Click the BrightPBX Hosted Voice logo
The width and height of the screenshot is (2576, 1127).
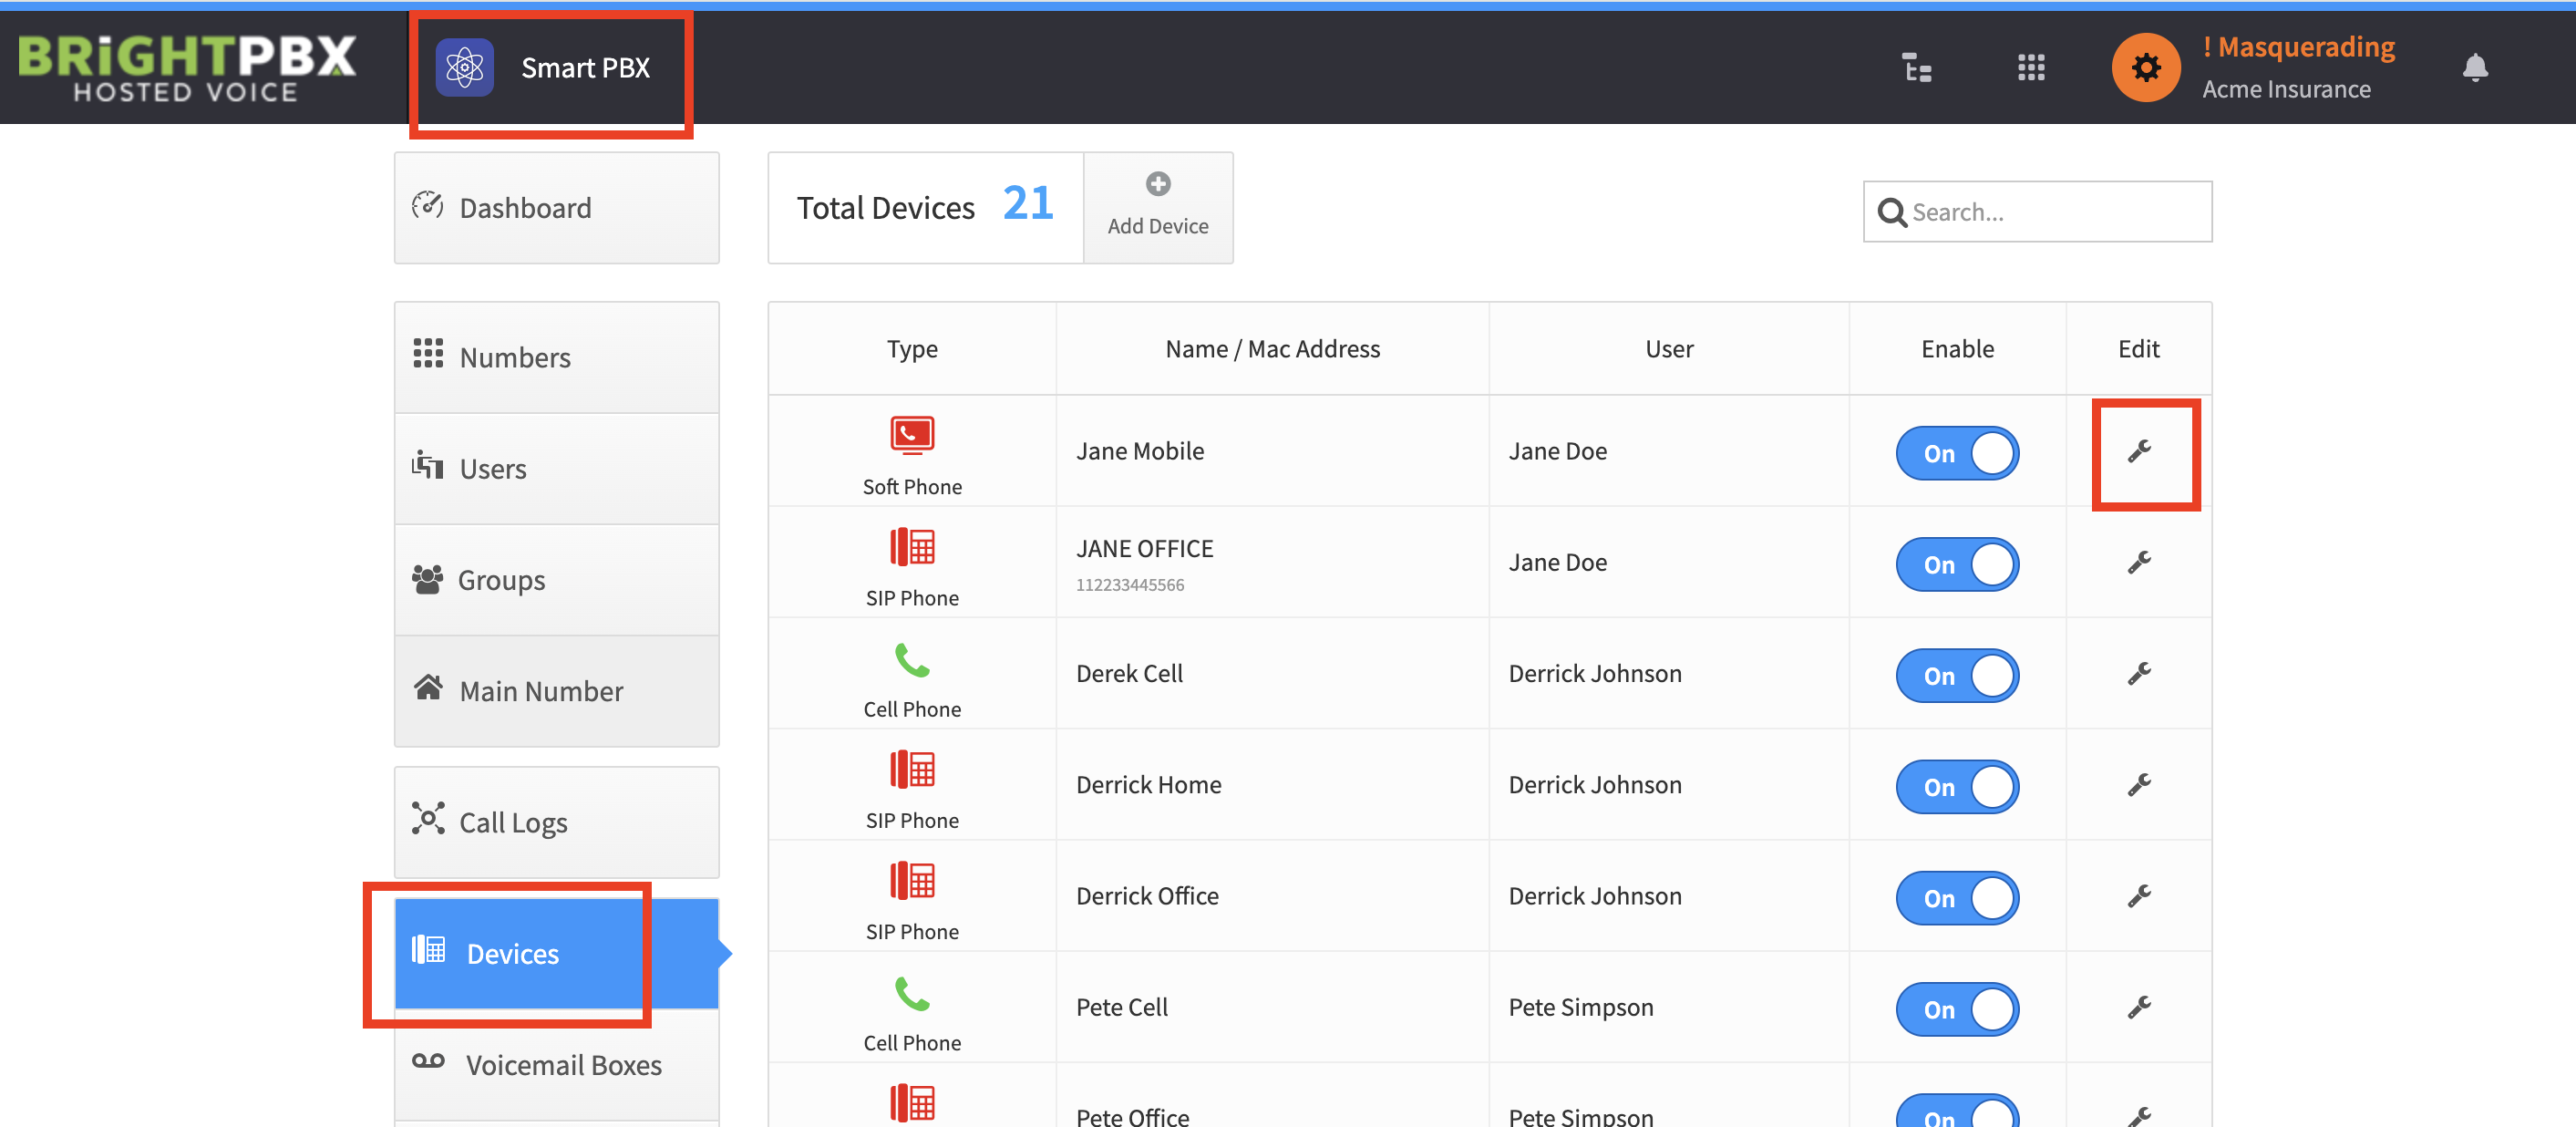(x=187, y=68)
